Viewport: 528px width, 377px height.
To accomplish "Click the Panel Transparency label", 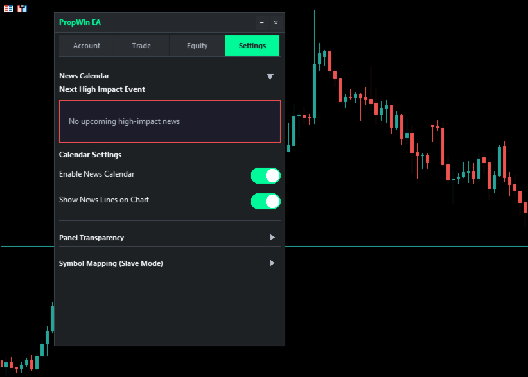I will (x=91, y=238).
